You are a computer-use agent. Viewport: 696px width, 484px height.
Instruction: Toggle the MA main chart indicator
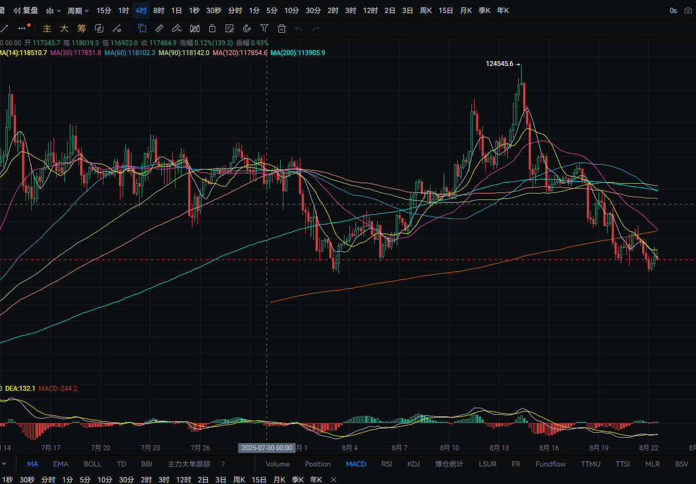33,464
